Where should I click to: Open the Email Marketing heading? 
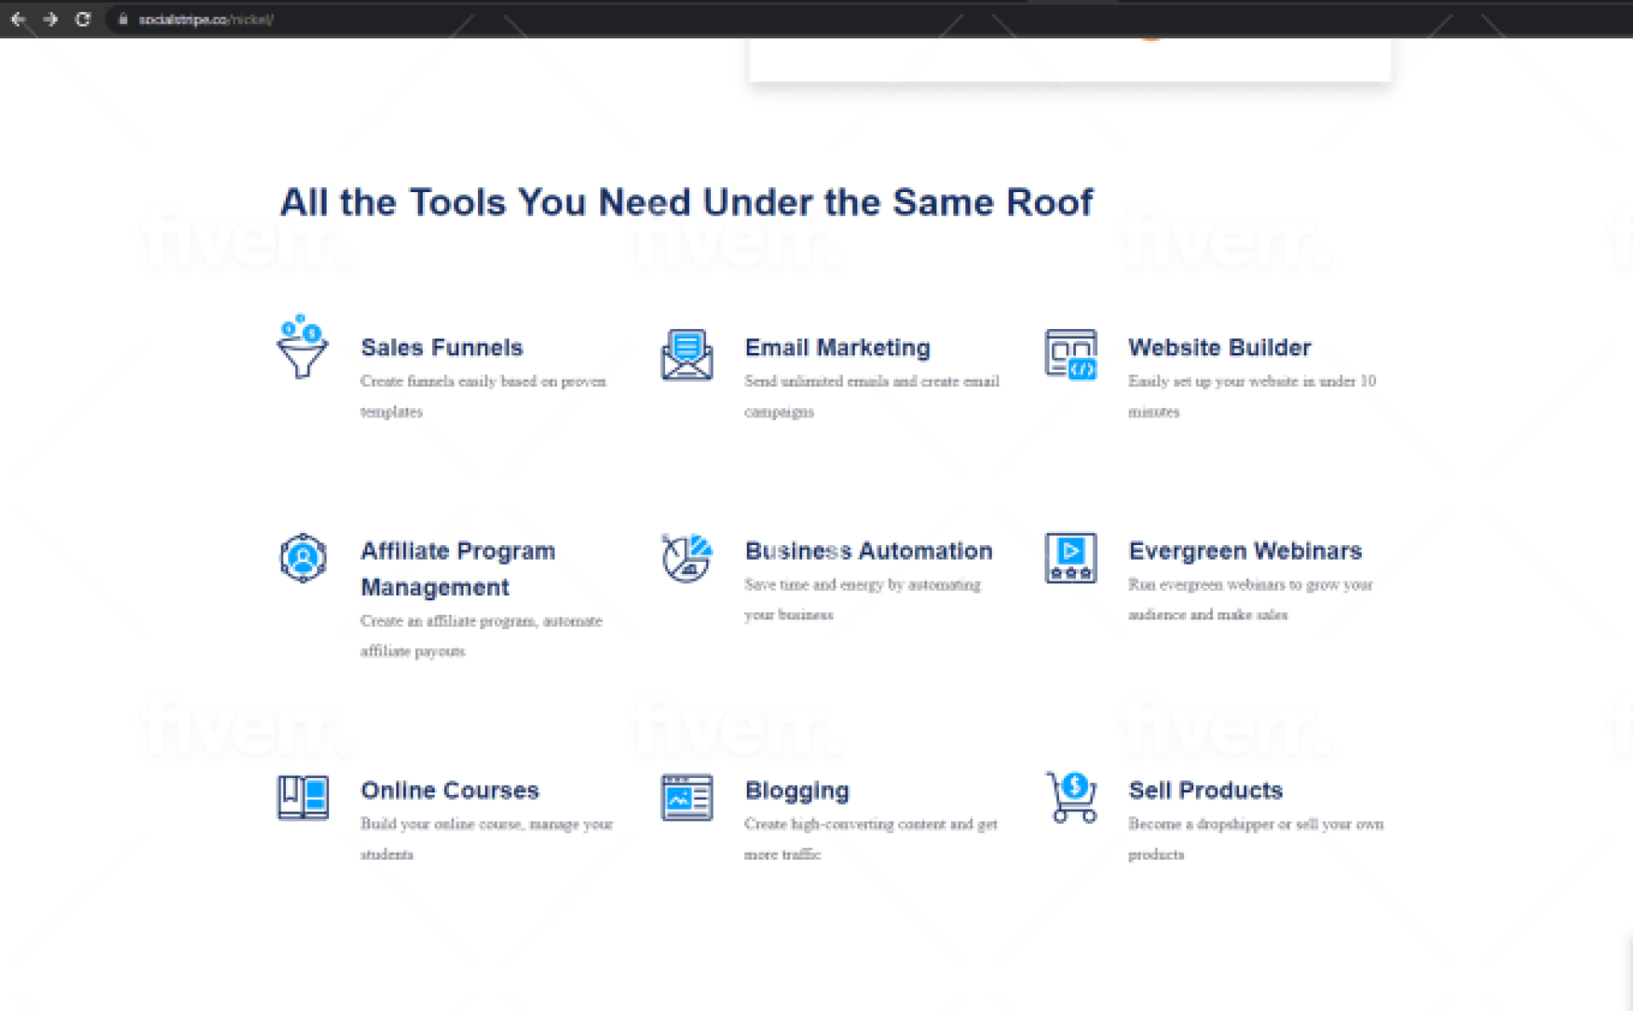(837, 348)
